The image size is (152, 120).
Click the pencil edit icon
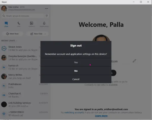tap(134, 61)
